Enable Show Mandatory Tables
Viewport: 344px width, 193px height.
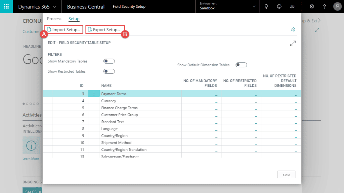coord(109,61)
